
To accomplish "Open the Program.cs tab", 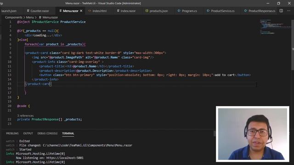I will click(189, 11).
